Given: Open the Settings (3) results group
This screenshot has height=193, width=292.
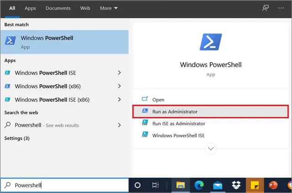Looking at the screenshot, I should tap(17, 138).
